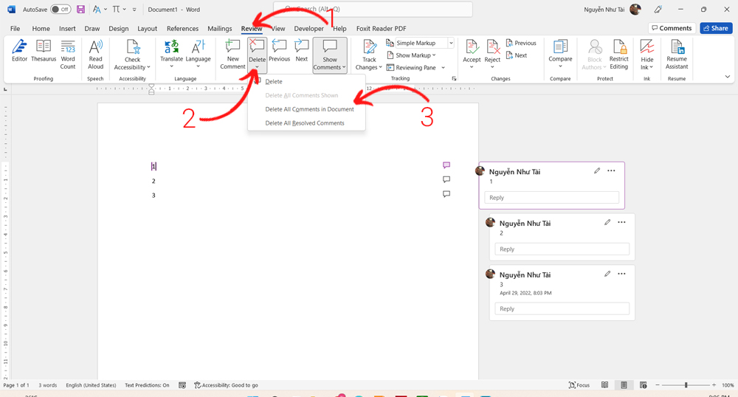
Task: Check Accessibility: Good to go status
Action: [x=226, y=385]
